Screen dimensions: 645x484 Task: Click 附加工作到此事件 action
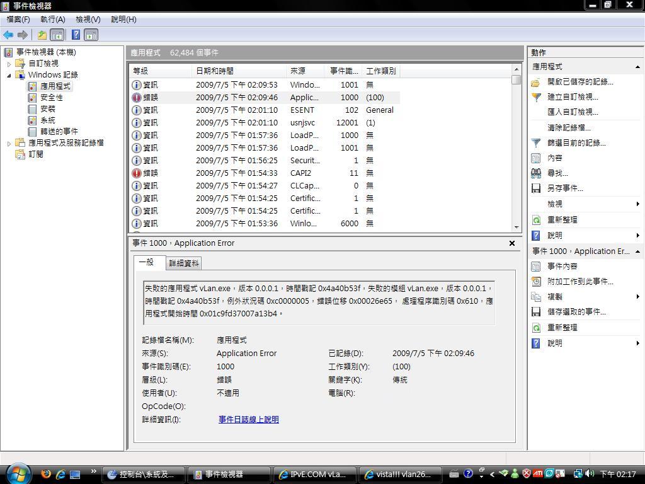coord(579,282)
